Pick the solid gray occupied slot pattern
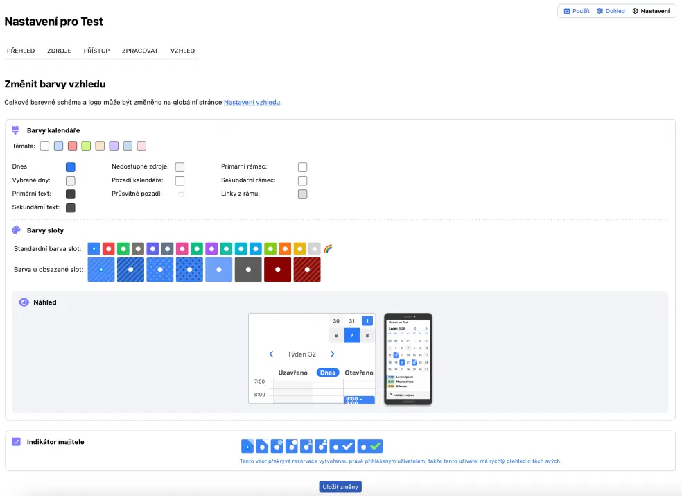The height and width of the screenshot is (496, 682). pos(248,269)
